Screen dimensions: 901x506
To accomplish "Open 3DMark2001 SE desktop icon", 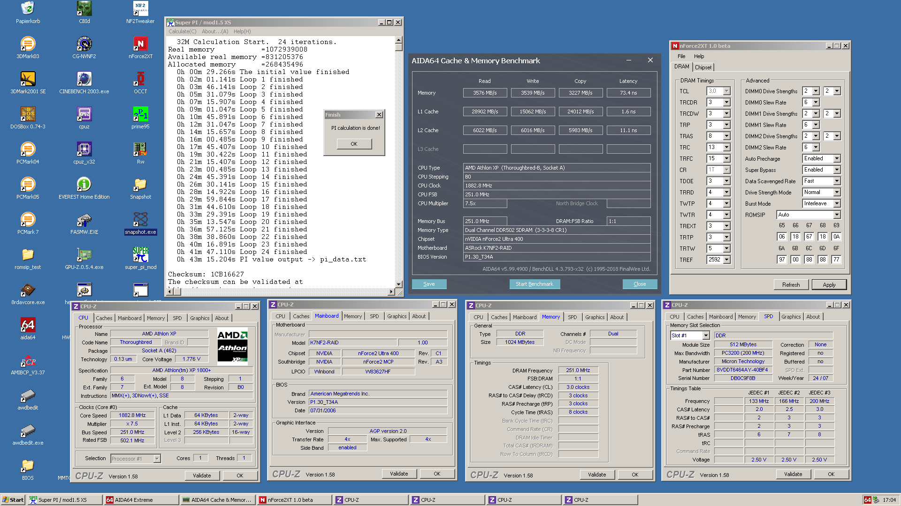I will pos(28,83).
